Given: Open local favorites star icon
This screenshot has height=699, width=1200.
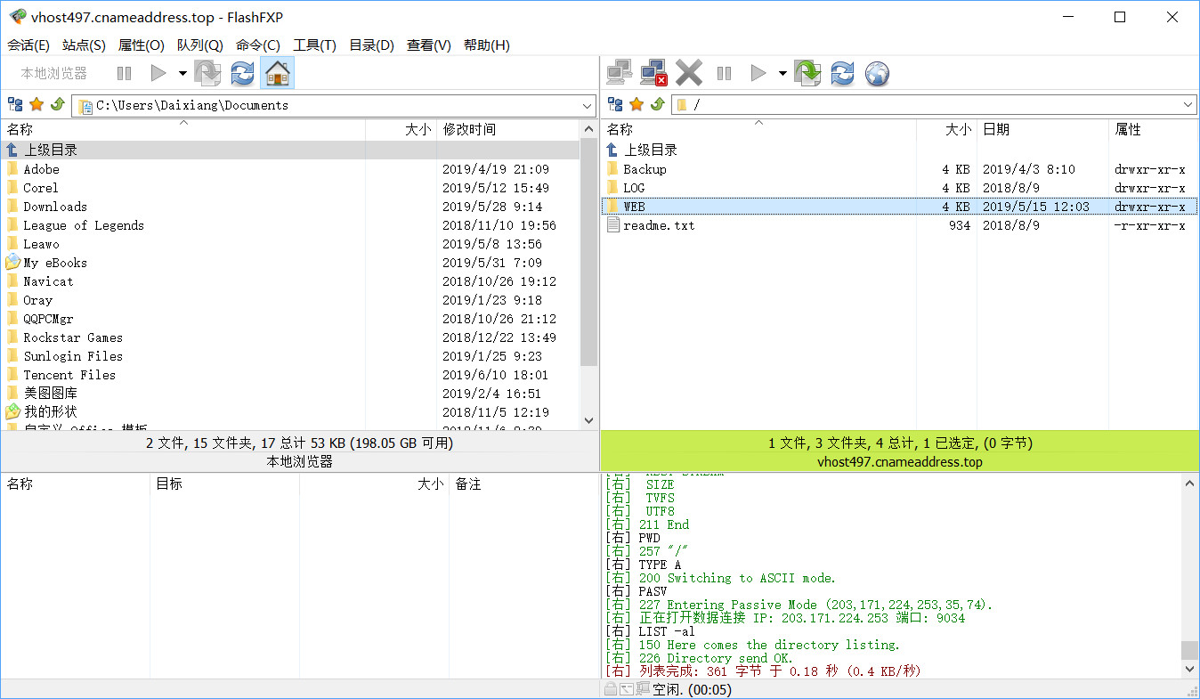Looking at the screenshot, I should coord(36,105).
